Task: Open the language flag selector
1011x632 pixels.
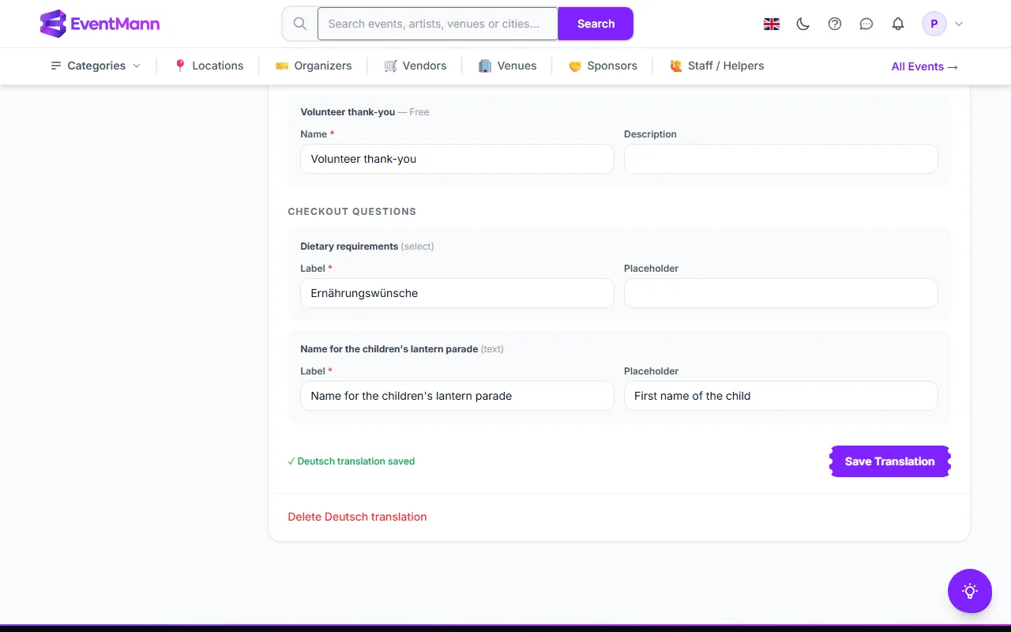Action: point(772,24)
